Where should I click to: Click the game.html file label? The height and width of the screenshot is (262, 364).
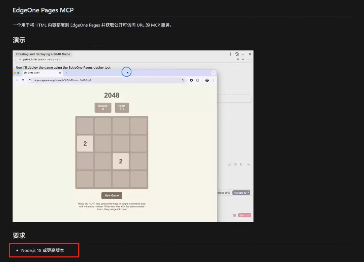[x=30, y=59]
